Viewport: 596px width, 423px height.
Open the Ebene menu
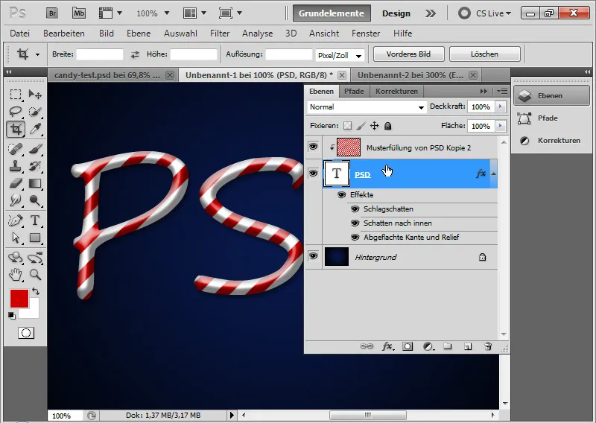[139, 34]
